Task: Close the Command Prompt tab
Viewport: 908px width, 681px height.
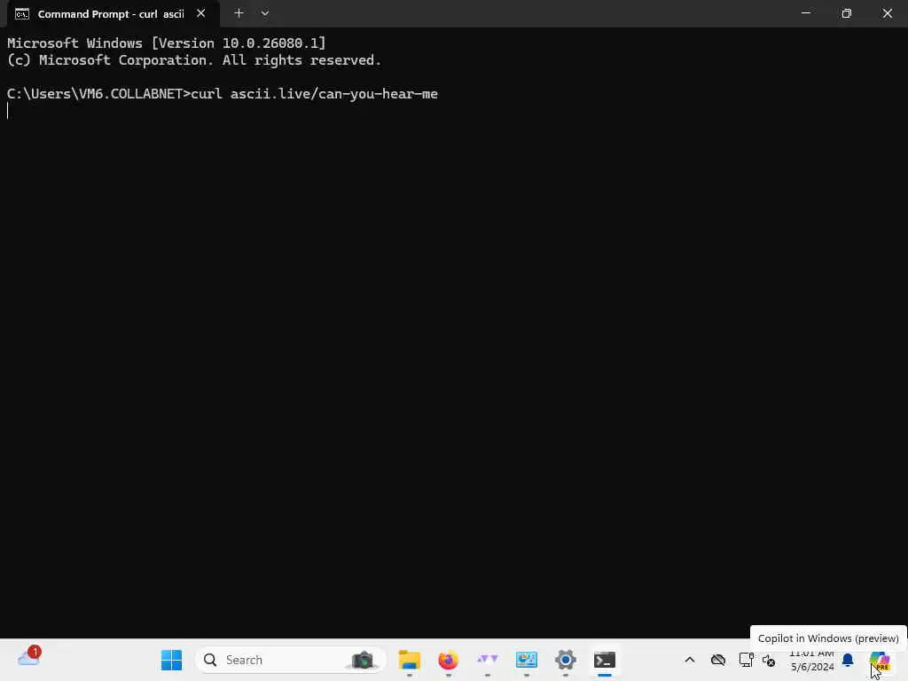Action: [201, 13]
